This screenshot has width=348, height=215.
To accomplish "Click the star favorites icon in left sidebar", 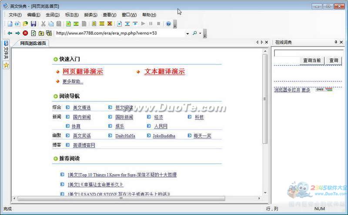I will [x=6, y=65].
